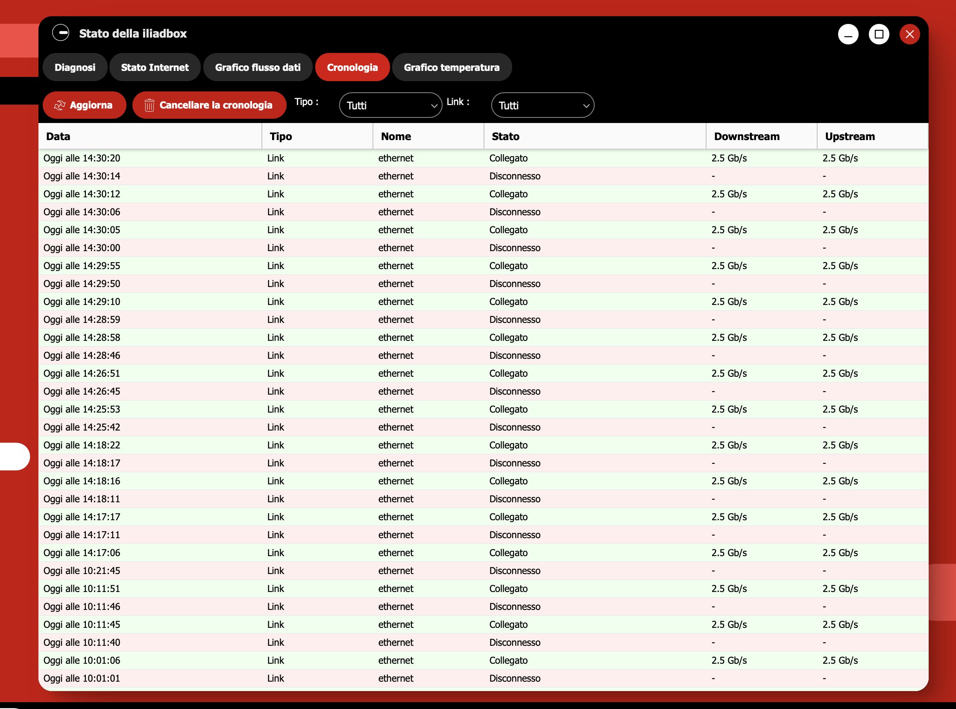The width and height of the screenshot is (956, 709).
Task: Open the Tipo filter dropdown
Action: coord(390,105)
